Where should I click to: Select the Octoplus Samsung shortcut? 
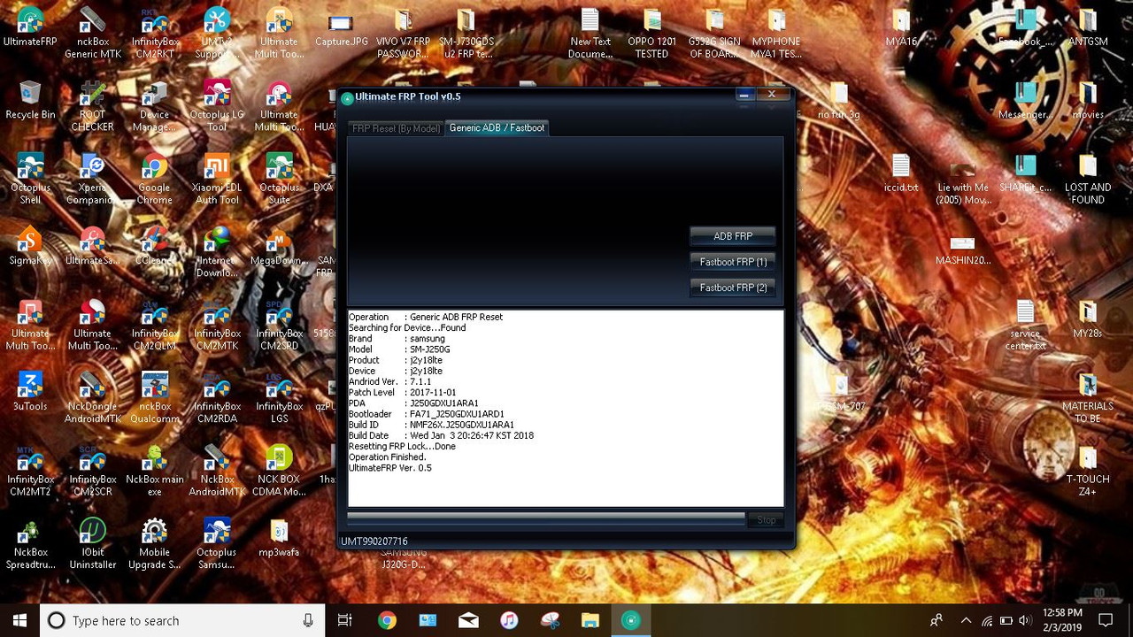(217, 543)
